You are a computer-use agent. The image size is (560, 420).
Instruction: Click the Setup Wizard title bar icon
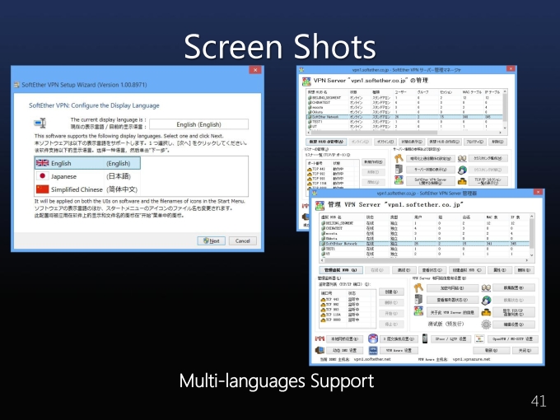coord(16,85)
